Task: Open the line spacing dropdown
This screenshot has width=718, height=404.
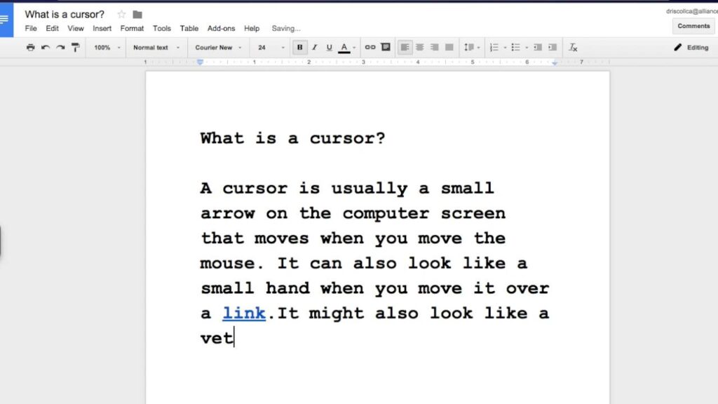Action: pos(470,47)
